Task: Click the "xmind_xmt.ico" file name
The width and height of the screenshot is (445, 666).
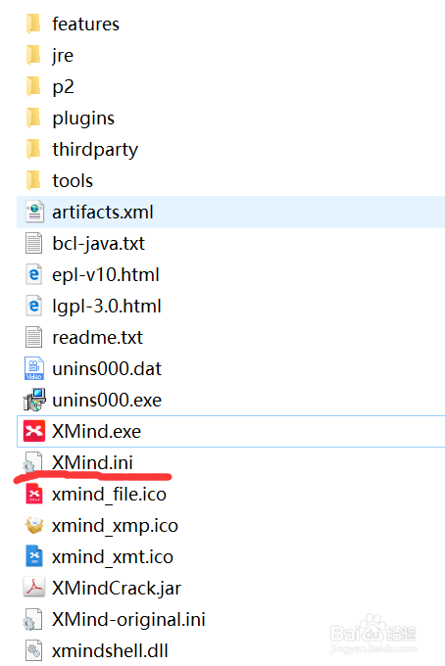Action: coord(113,557)
